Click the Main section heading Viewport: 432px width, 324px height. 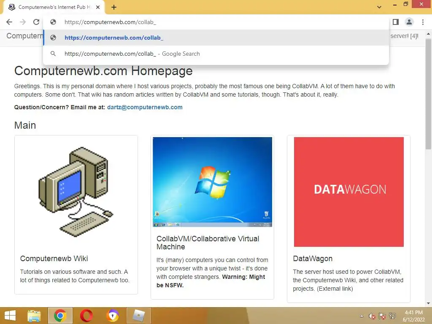[25, 125]
